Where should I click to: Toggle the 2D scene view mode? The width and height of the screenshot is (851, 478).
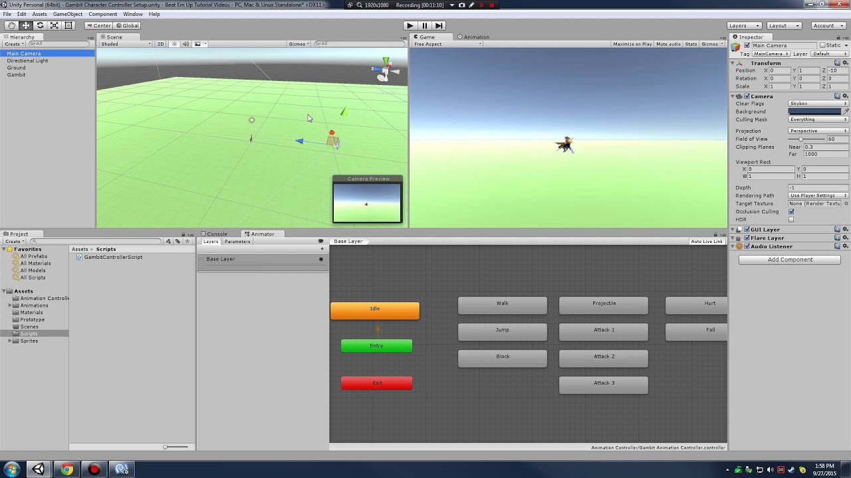click(160, 44)
